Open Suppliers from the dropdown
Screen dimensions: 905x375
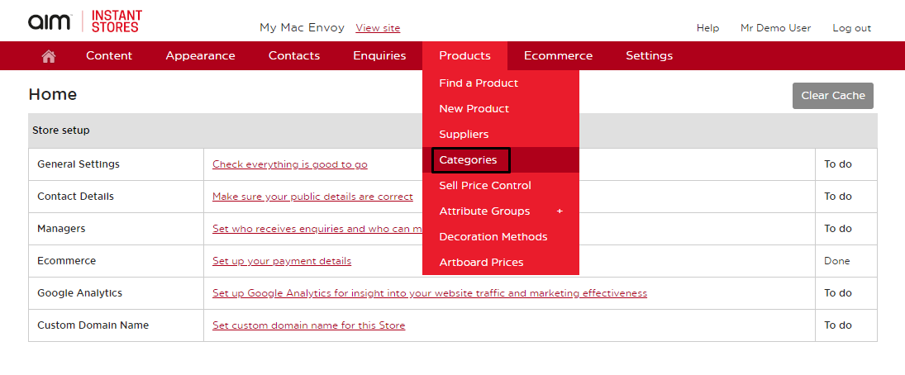[464, 135]
